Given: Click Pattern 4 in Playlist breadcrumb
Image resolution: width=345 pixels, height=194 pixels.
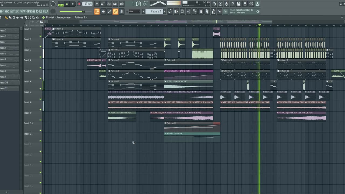Looking at the screenshot, I should (x=80, y=18).
